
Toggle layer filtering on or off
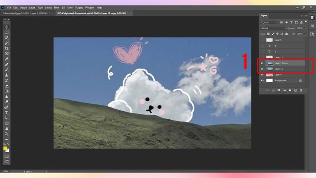click(306, 22)
